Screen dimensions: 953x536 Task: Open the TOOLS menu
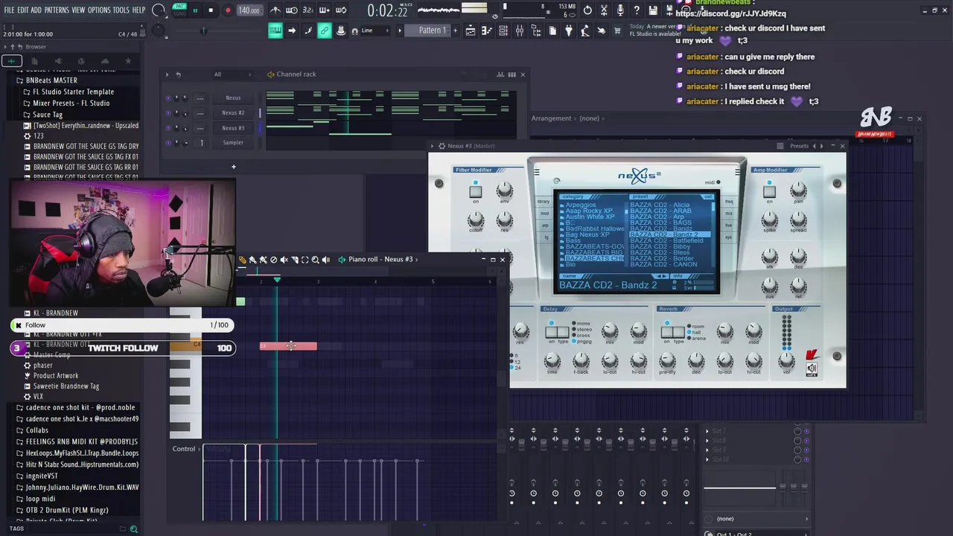(x=121, y=10)
